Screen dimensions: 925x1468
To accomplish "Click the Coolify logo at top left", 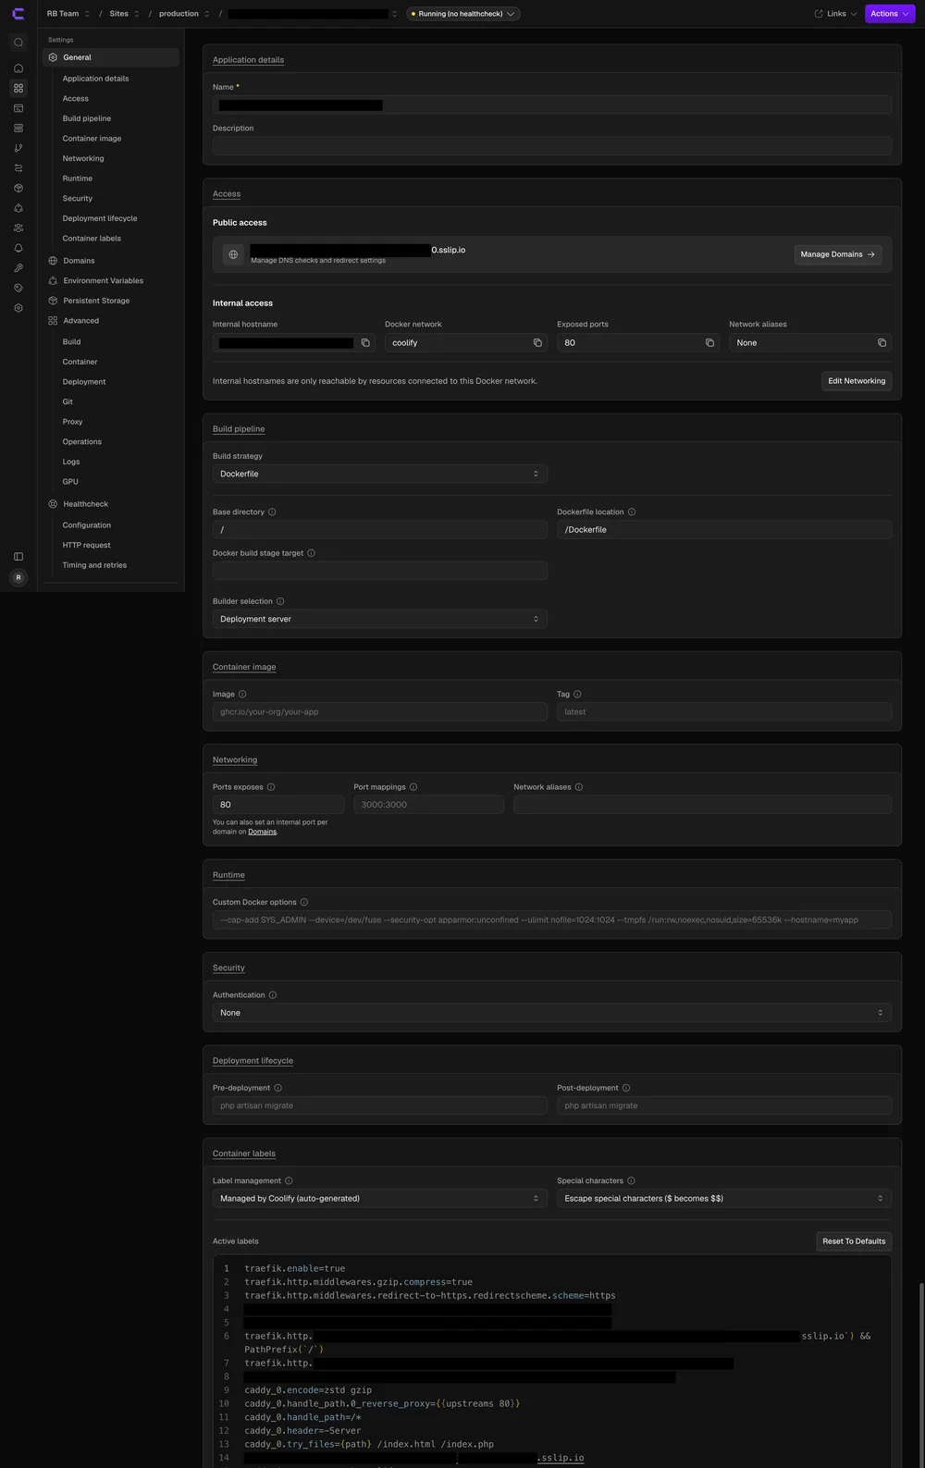I will pyautogui.click(x=18, y=14).
